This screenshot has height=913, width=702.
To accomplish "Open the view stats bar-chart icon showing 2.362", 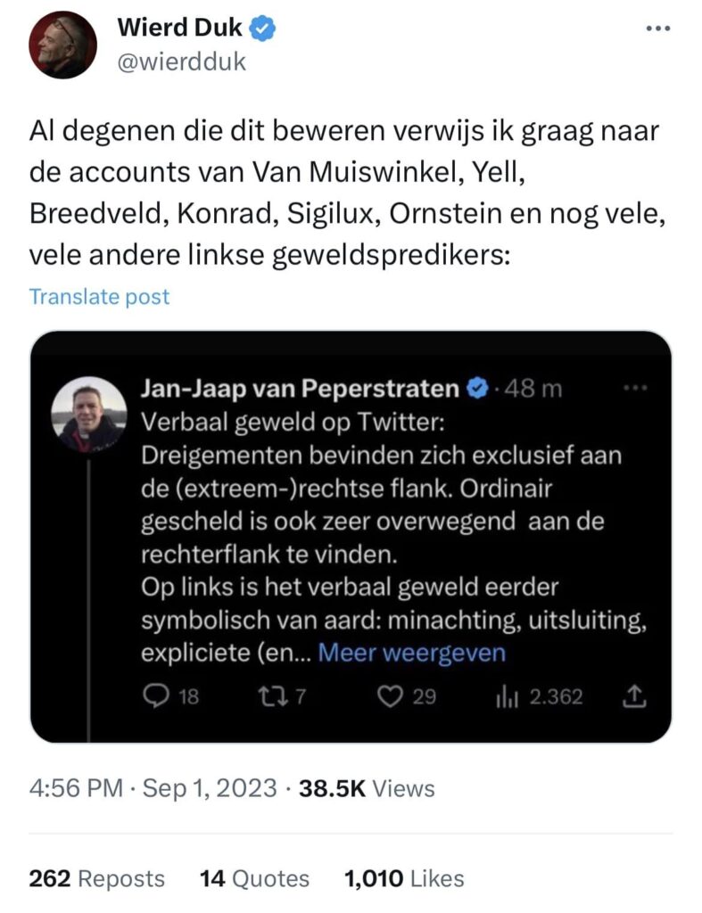I will coord(507,696).
